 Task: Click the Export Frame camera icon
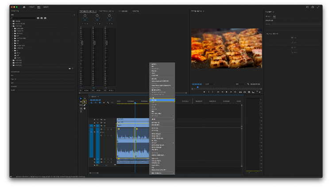[249, 92]
